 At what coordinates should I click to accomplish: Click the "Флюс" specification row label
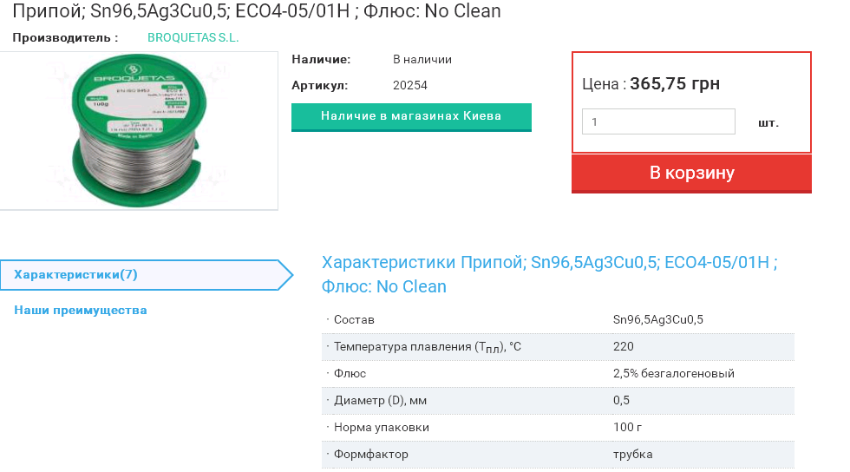pos(350,373)
